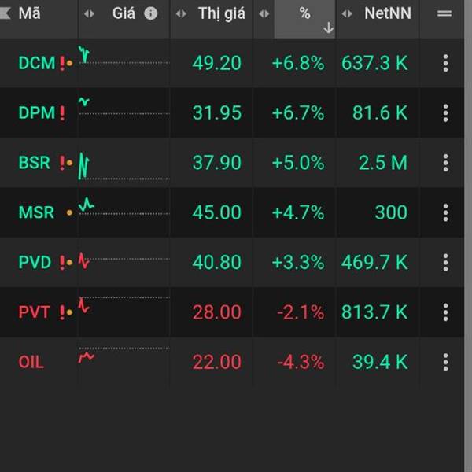The image size is (472, 472).
Task: Click the Giá column header label
Action: click(x=124, y=13)
